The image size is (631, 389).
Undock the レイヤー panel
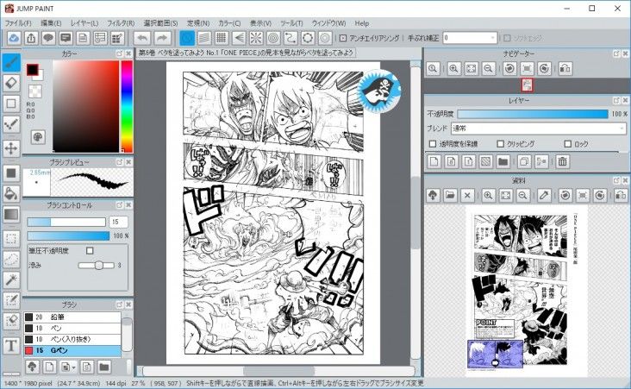tap(616, 100)
